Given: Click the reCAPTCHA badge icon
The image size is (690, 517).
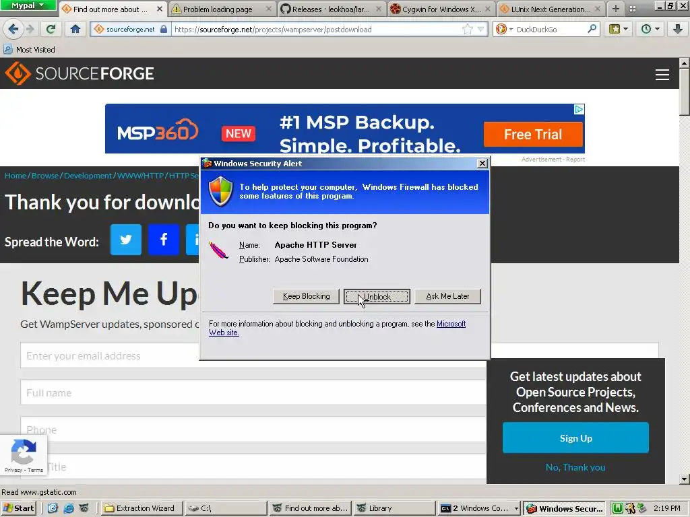Looking at the screenshot, I should click(24, 452).
